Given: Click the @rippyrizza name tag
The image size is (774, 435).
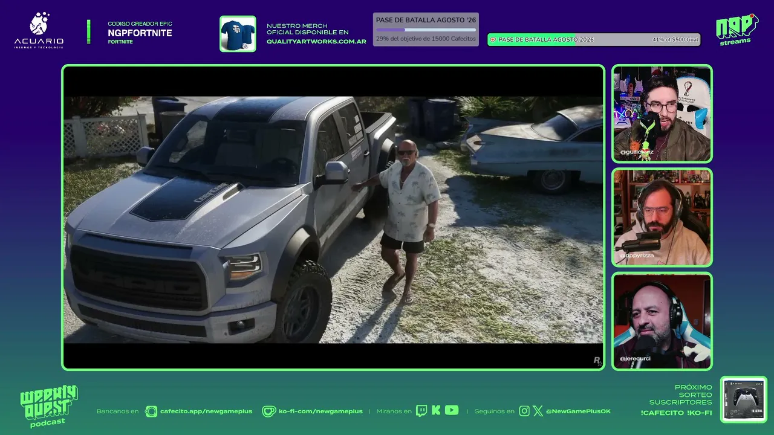Looking at the screenshot, I should (x=637, y=256).
